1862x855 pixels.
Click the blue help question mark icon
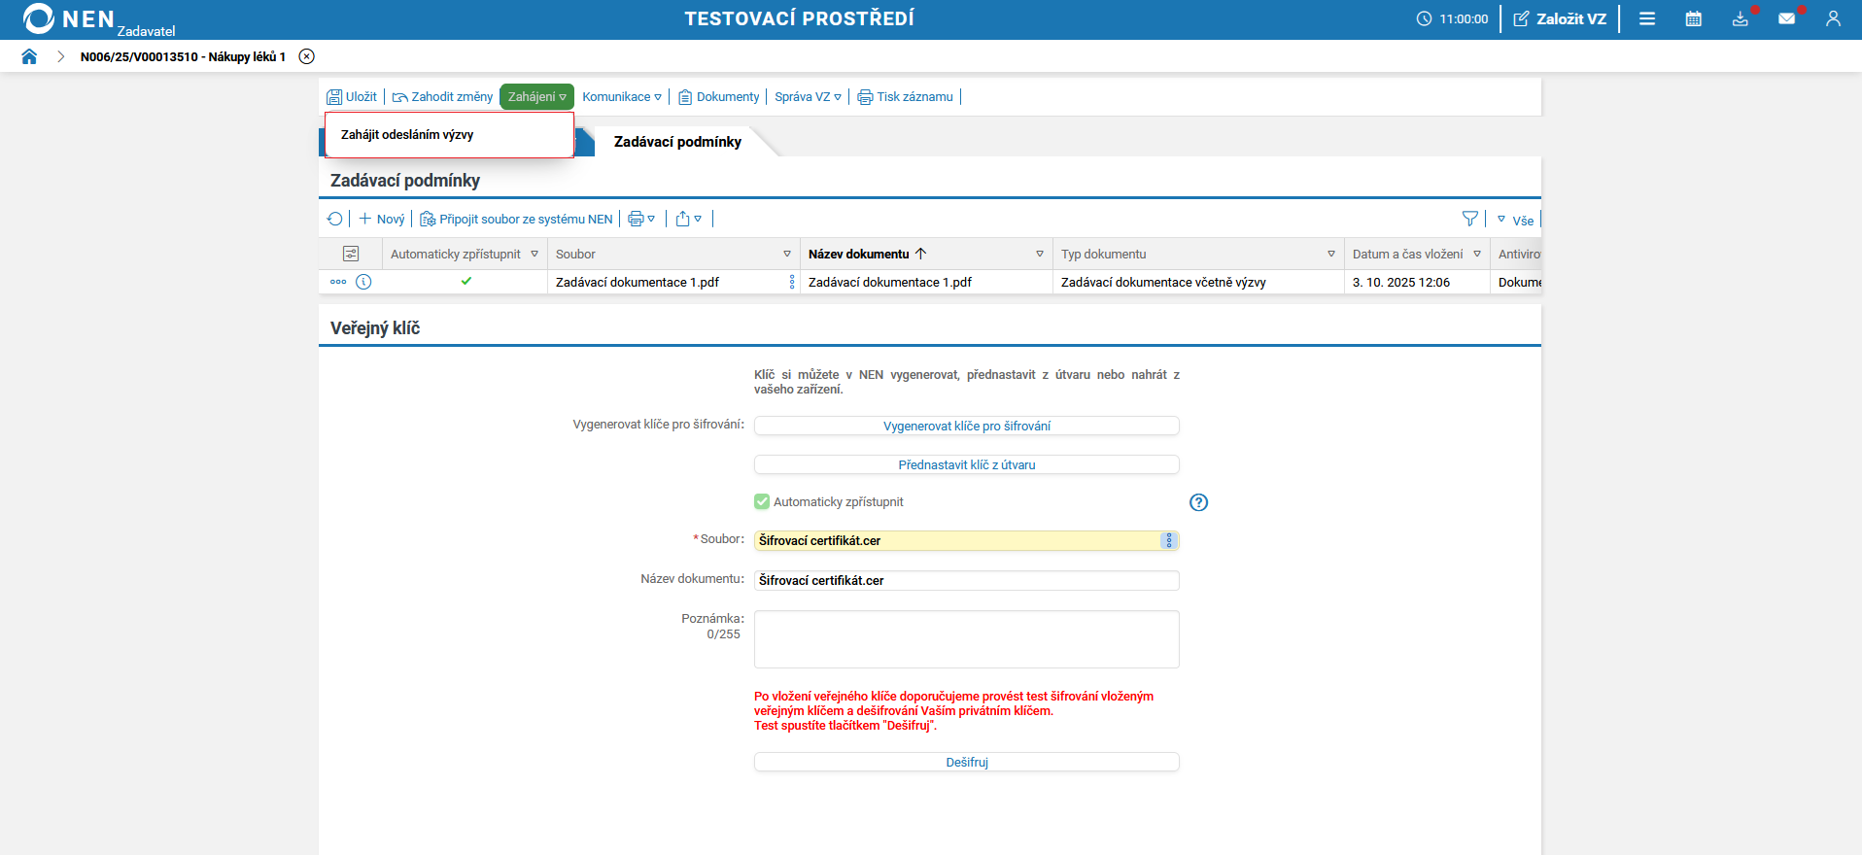1198,502
